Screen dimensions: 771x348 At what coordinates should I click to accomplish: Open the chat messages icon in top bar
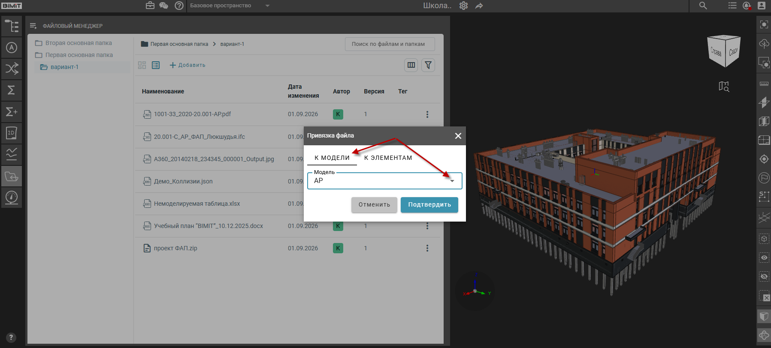(x=164, y=6)
